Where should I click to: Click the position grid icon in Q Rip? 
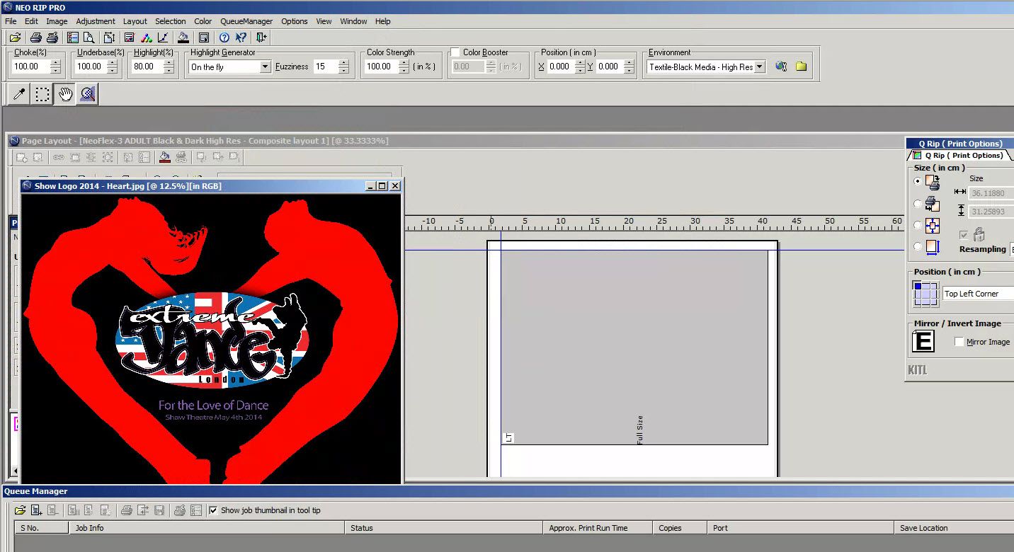[x=925, y=294]
